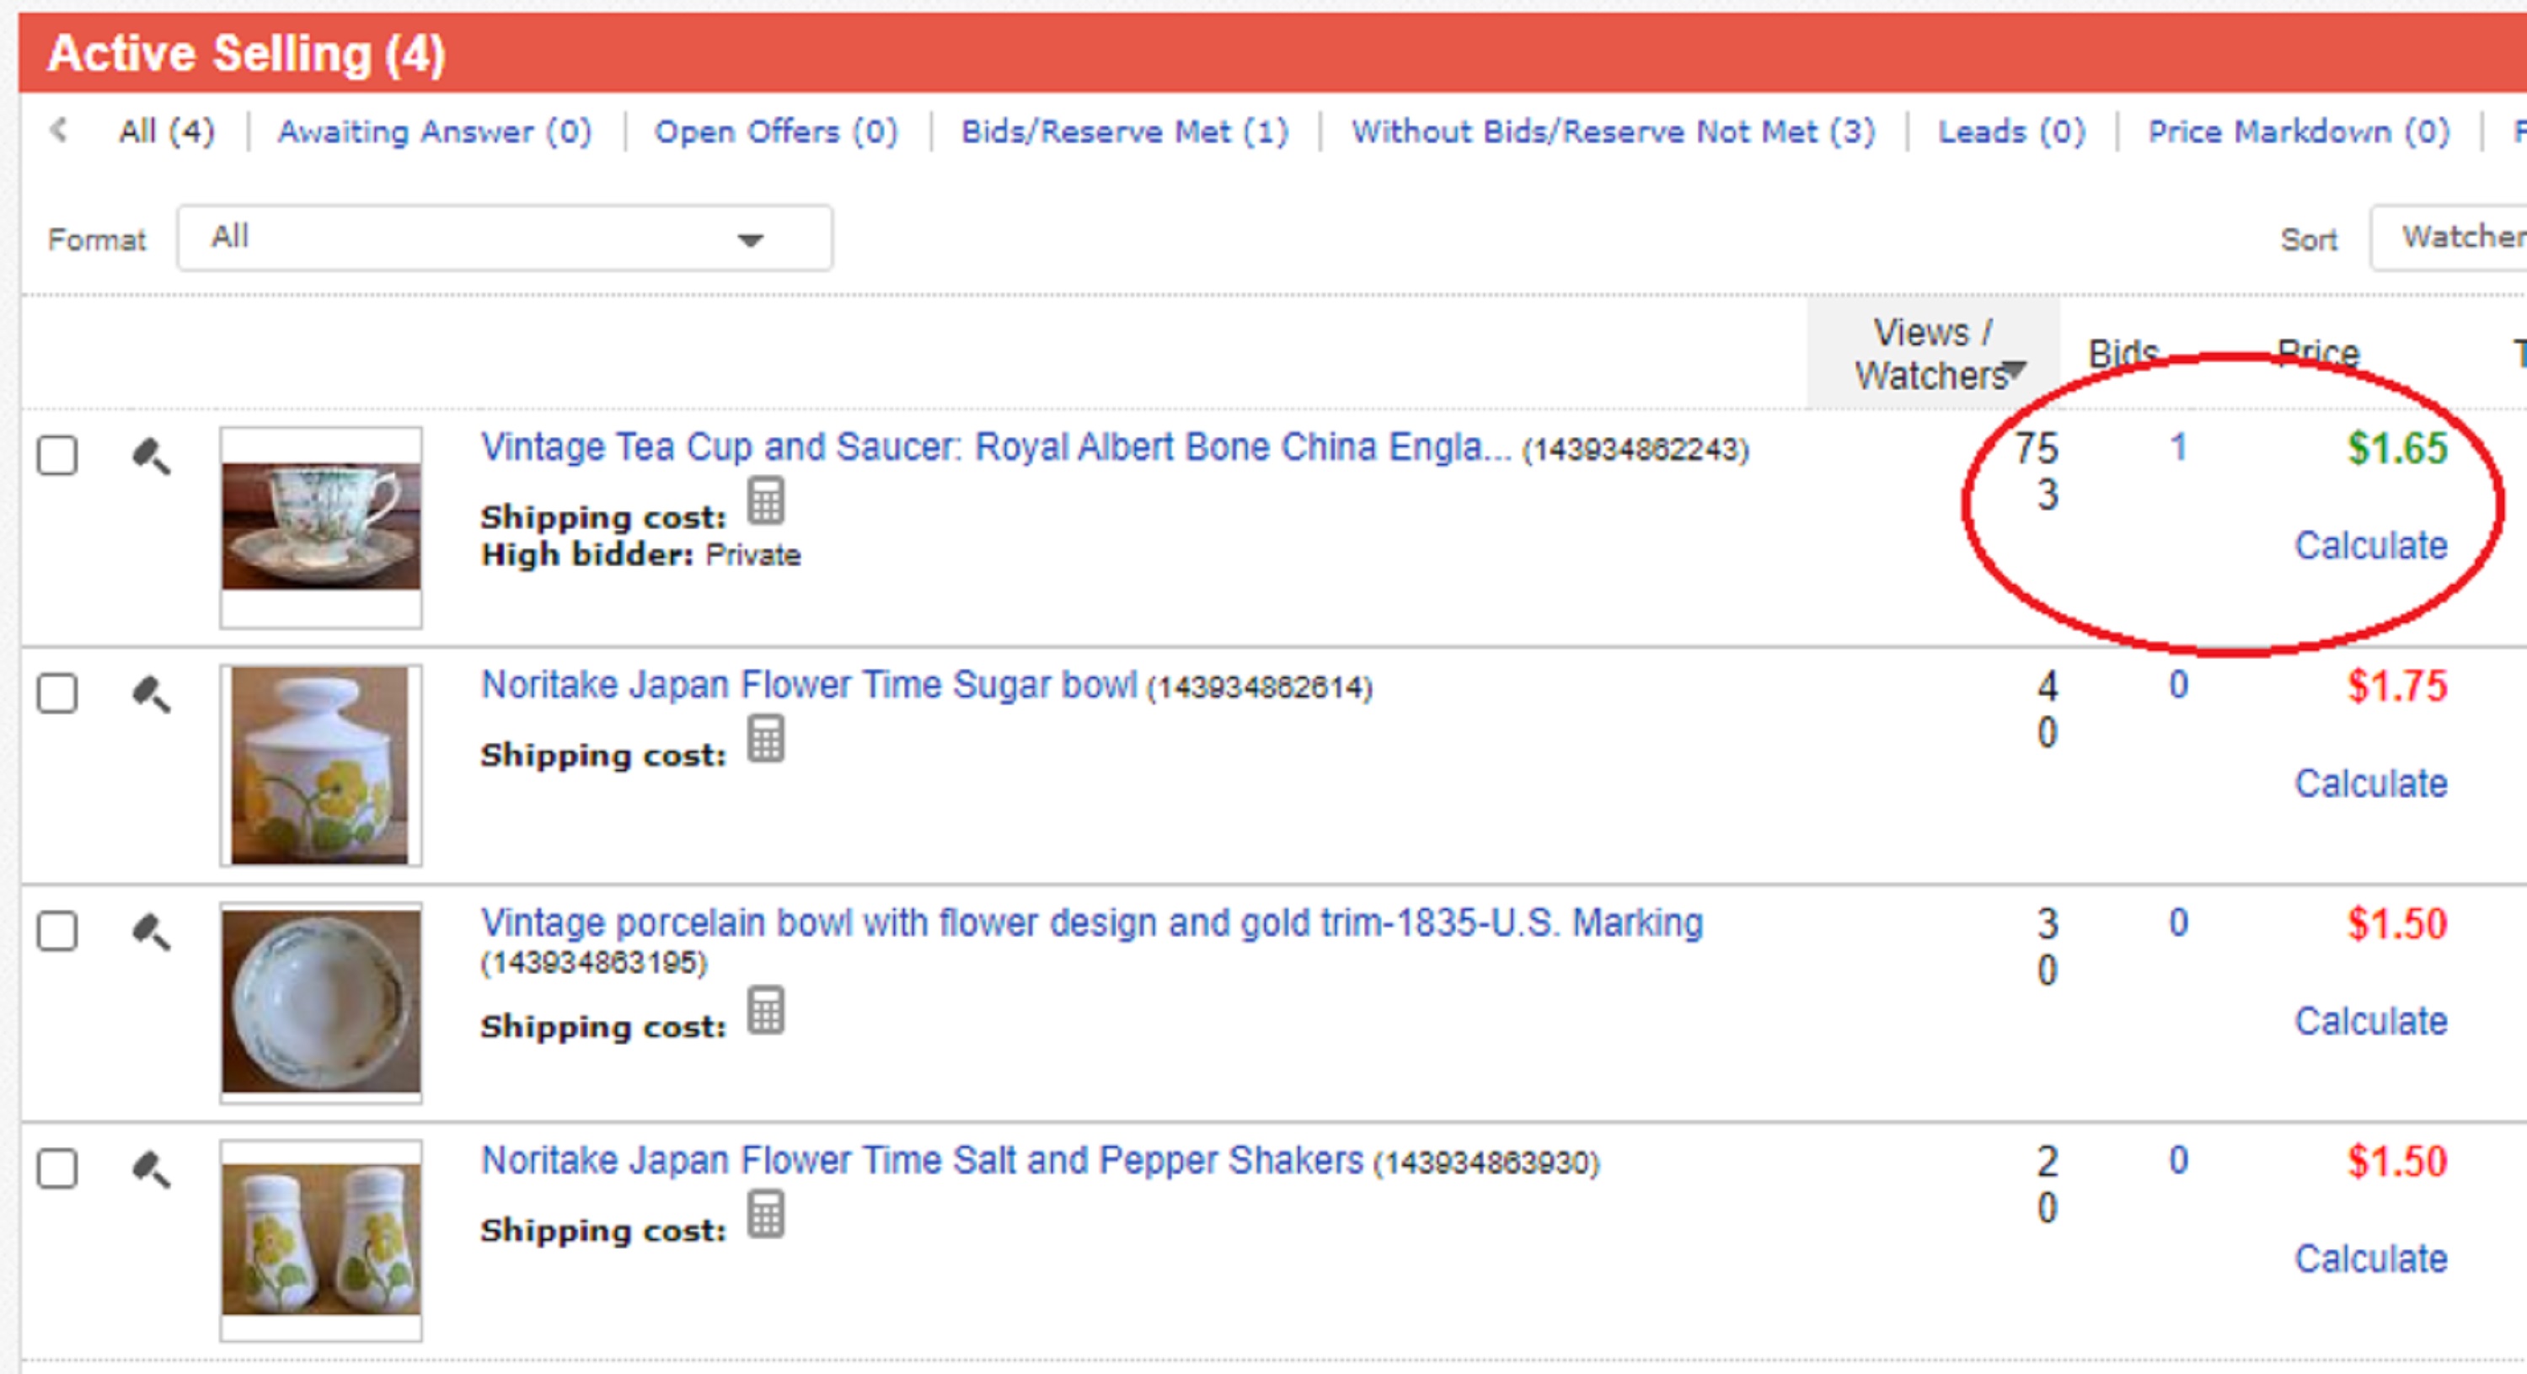This screenshot has height=1374, width=2527.
Task: Click the gavel icon beside Salt and Pepper Shakers
Action: click(x=152, y=1170)
